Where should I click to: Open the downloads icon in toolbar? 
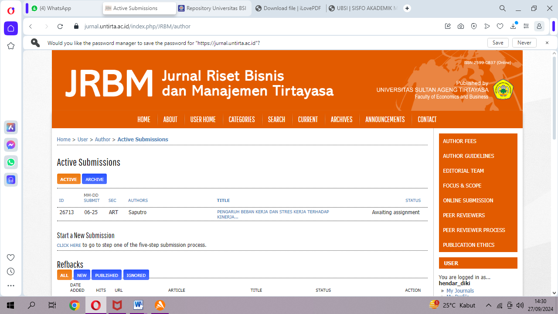pyautogui.click(x=513, y=26)
